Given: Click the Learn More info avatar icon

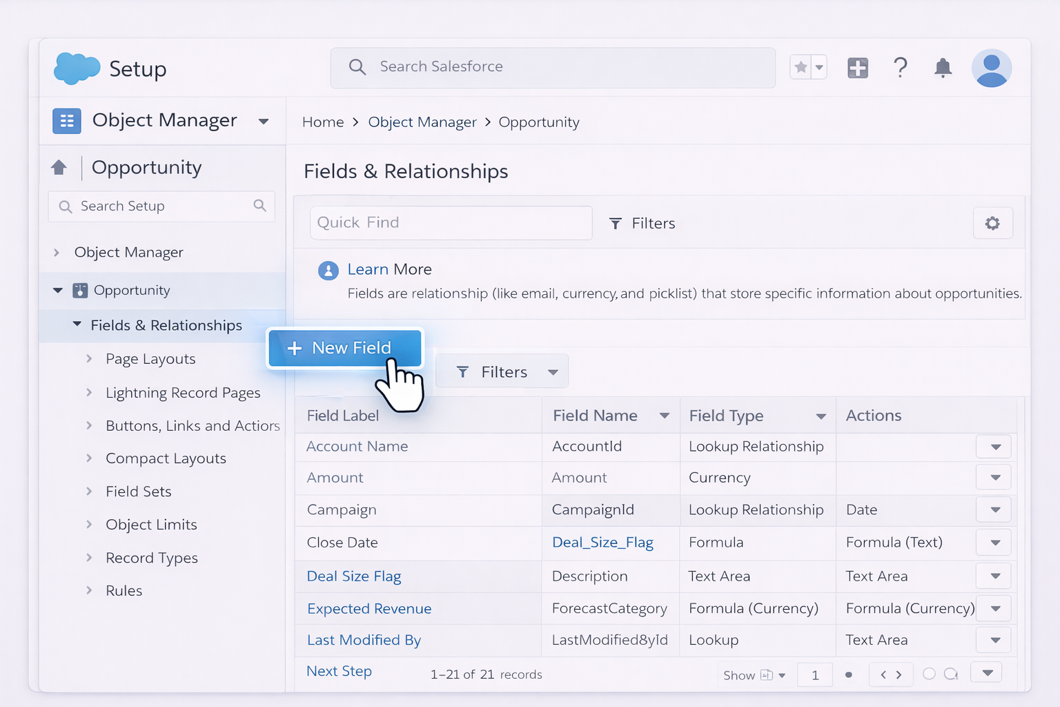Looking at the screenshot, I should pos(328,270).
